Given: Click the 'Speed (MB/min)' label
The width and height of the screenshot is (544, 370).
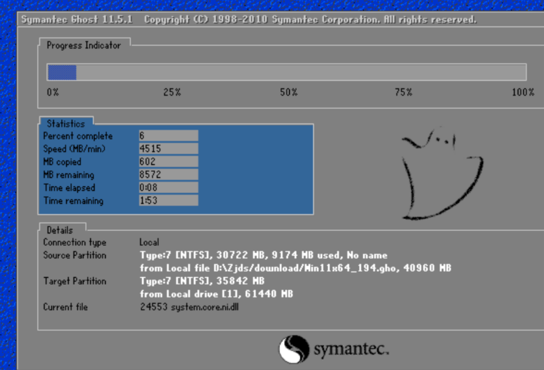Looking at the screenshot, I should pos(74,149).
